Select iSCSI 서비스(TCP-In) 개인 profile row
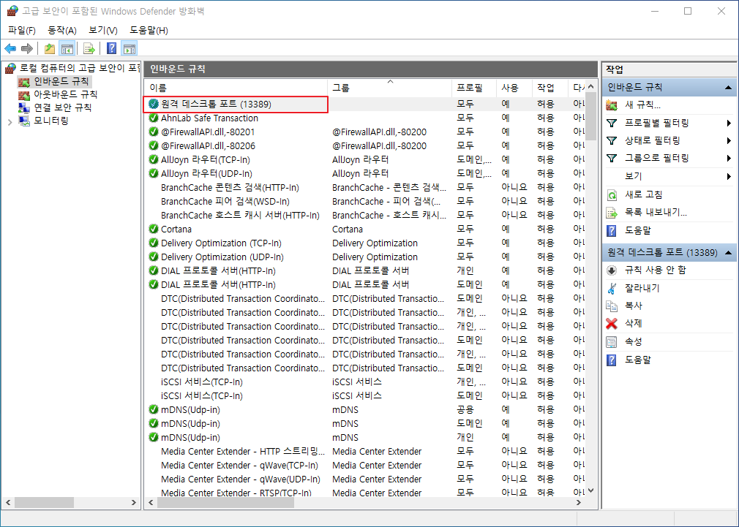The height and width of the screenshot is (527, 739). [365, 382]
